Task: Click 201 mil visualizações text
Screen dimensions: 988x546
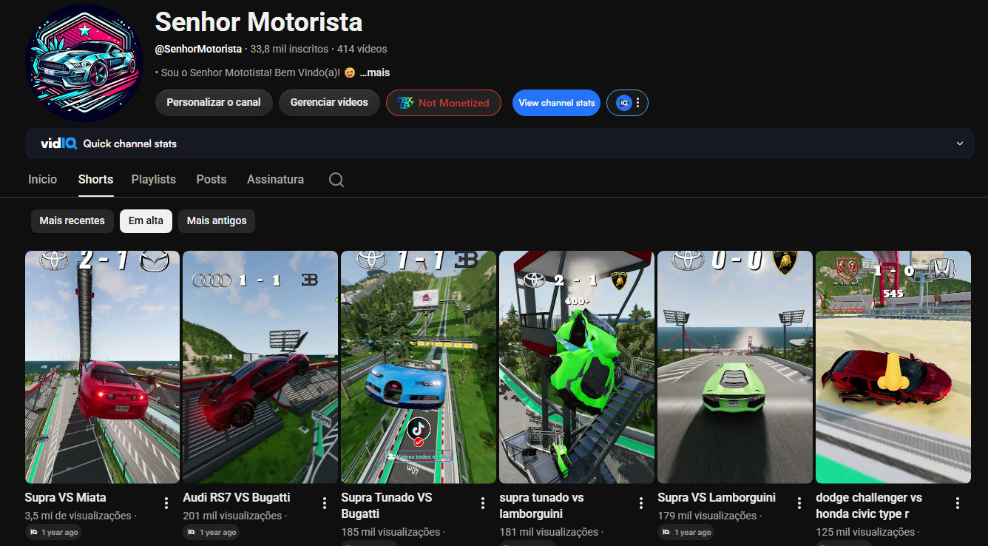Action: point(233,516)
